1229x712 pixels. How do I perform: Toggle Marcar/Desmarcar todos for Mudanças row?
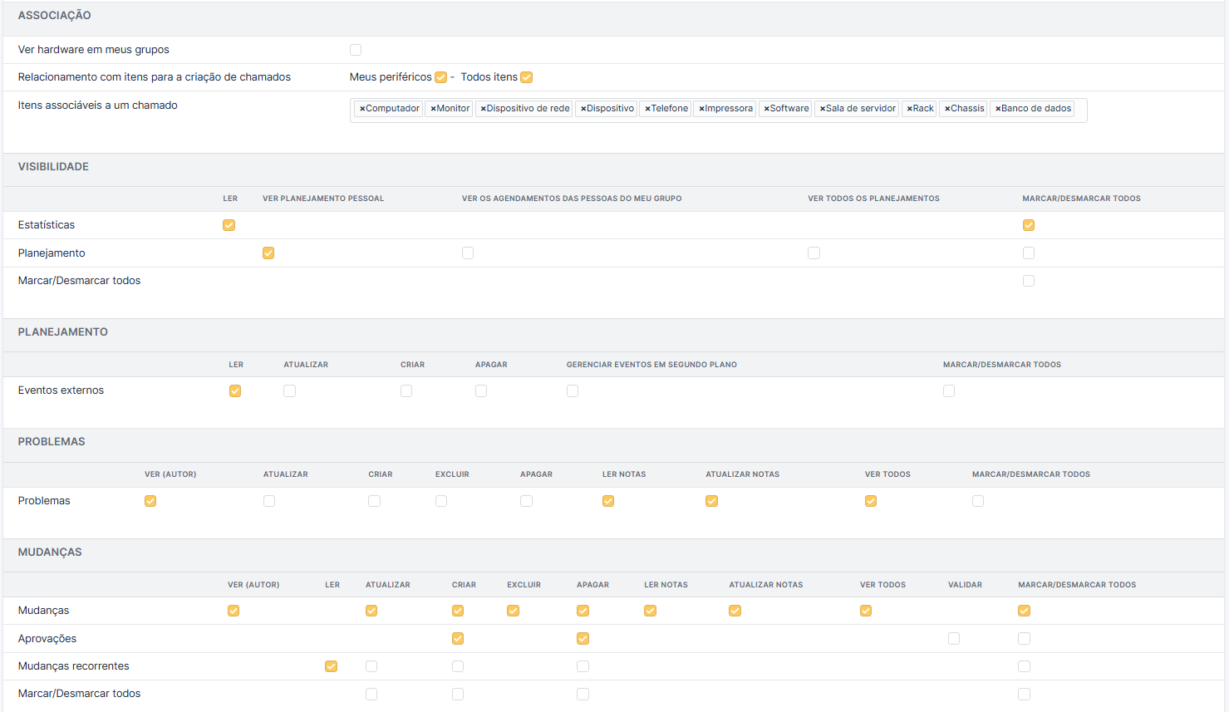tap(1024, 611)
